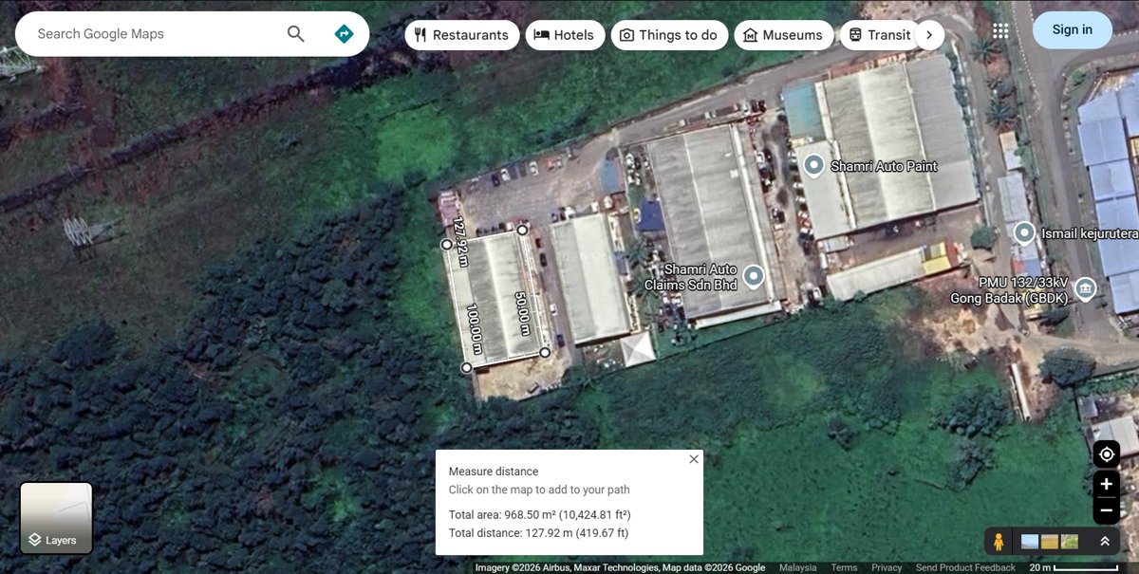Viewport: 1139px width, 574px height.
Task: Click the first Street View photo thumbnail
Action: 1030,542
